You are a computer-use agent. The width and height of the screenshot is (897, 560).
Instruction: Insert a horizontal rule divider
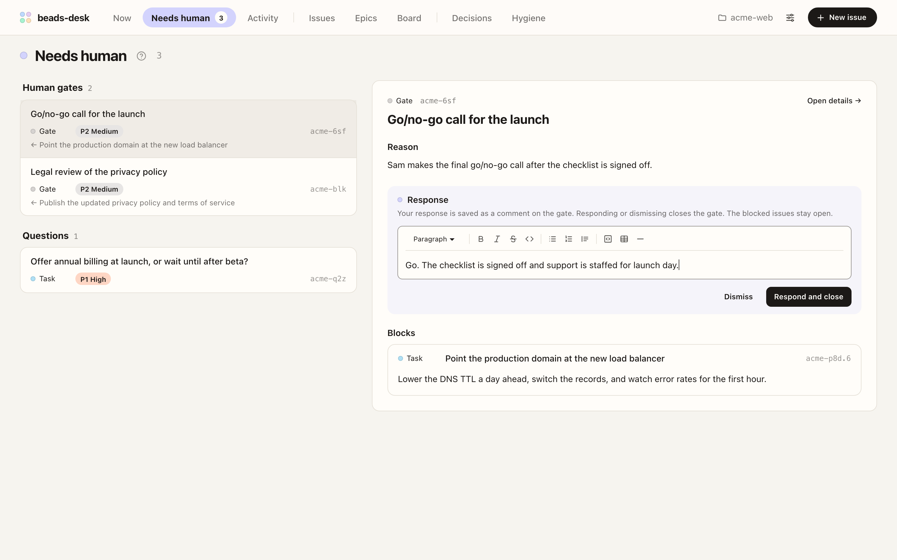click(x=640, y=239)
